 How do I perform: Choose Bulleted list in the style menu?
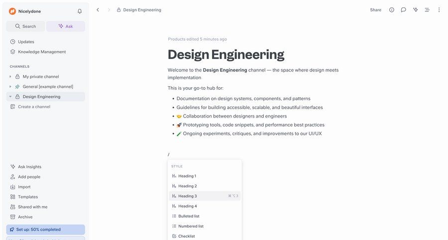click(189, 216)
